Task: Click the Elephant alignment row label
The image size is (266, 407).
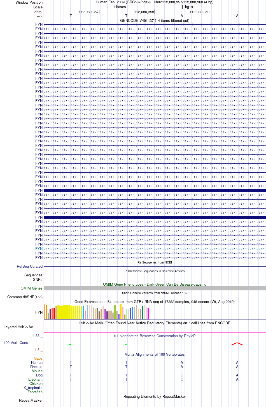Action: (36, 379)
